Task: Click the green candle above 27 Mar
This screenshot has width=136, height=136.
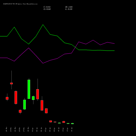Action: [24, 104]
